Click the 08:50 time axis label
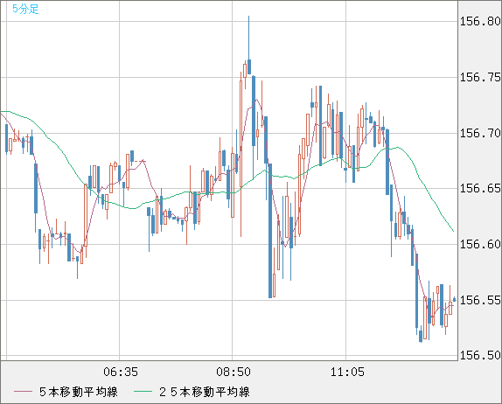 234,372
